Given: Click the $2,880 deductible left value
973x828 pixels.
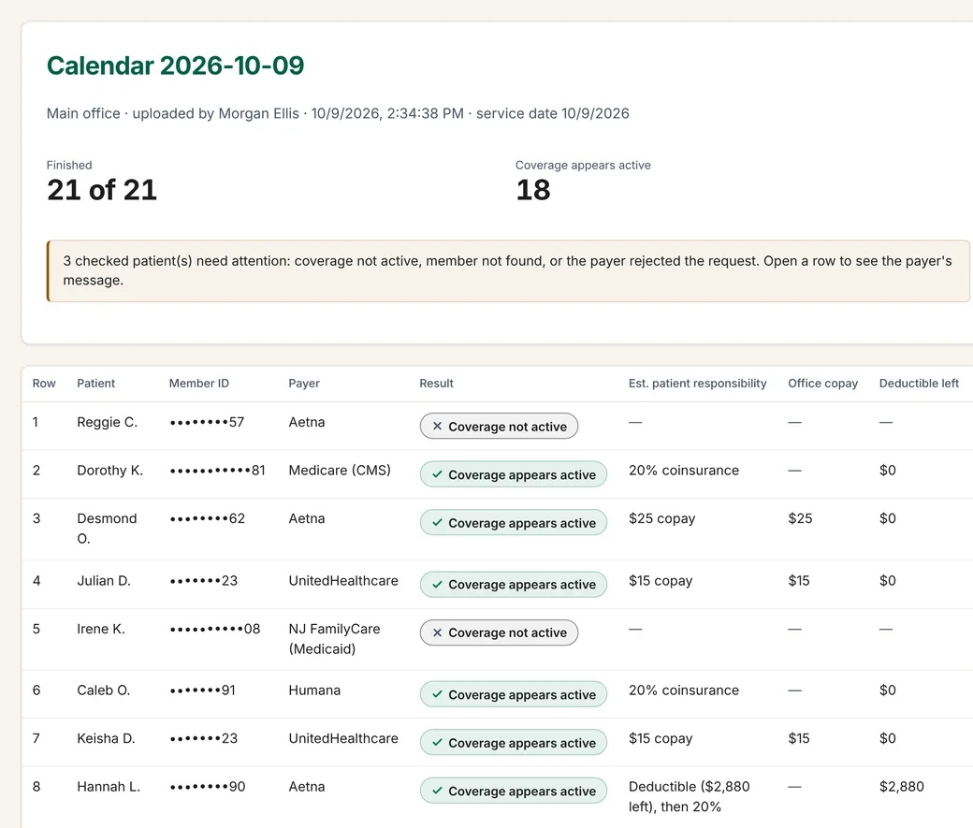Looking at the screenshot, I should point(902,787).
